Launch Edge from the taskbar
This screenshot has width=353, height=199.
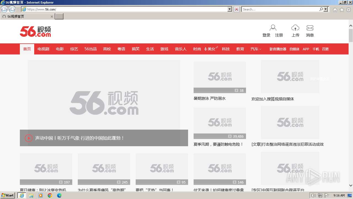point(59,195)
